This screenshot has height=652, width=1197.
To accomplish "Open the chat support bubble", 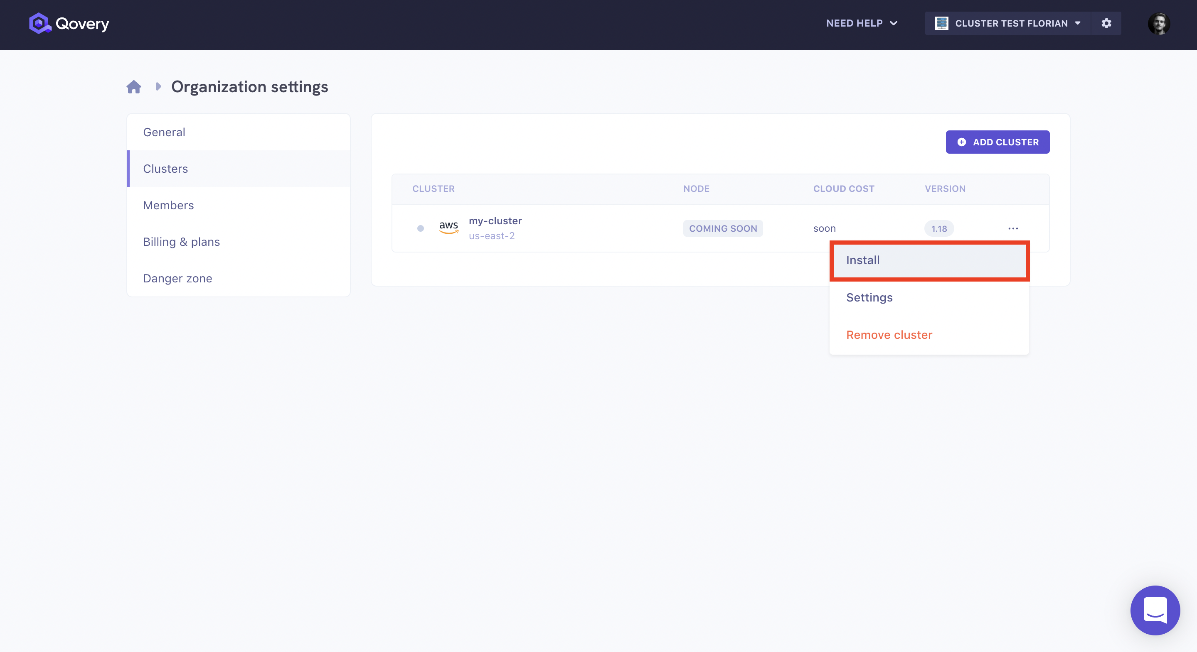I will pyautogui.click(x=1155, y=610).
